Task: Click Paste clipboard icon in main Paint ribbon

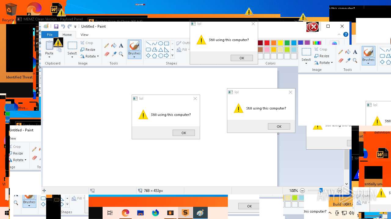Action: tap(49, 45)
